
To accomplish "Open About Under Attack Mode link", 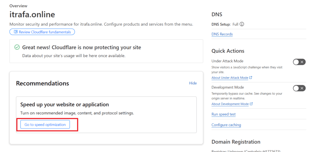I will (x=230, y=78).
